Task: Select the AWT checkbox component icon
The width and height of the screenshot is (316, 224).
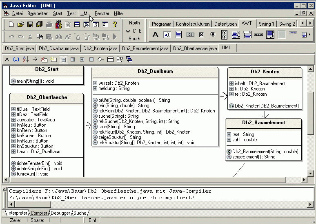Action: tap(201, 35)
